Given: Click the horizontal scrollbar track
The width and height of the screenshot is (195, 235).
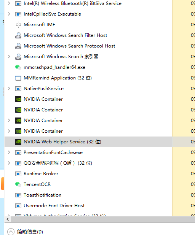Looking at the screenshot, I should [x=103, y=219].
